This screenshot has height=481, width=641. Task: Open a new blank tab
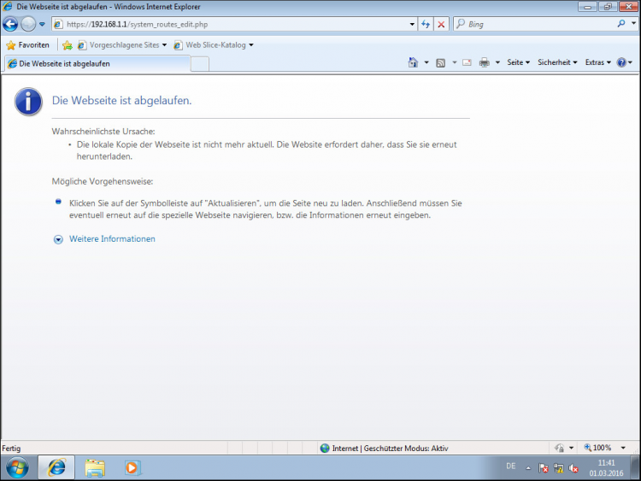pos(199,63)
